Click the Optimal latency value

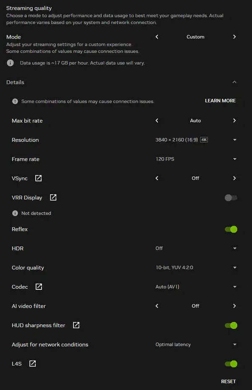pyautogui.click(x=173, y=344)
